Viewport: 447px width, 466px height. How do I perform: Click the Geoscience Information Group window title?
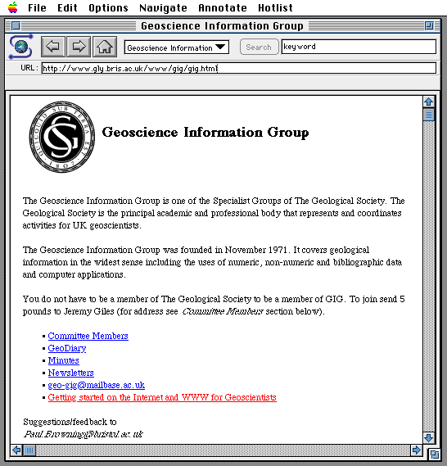click(222, 26)
